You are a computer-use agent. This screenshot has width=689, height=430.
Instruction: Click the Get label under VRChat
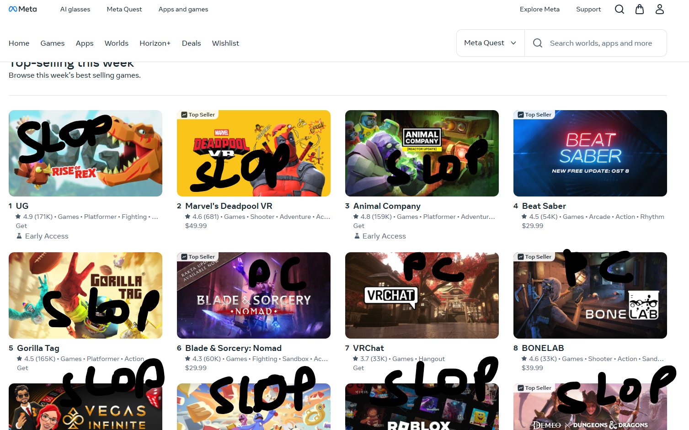pos(358,368)
